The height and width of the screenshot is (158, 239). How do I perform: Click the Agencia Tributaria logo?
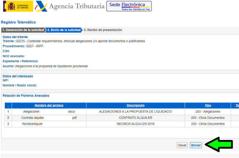[x=70, y=6]
